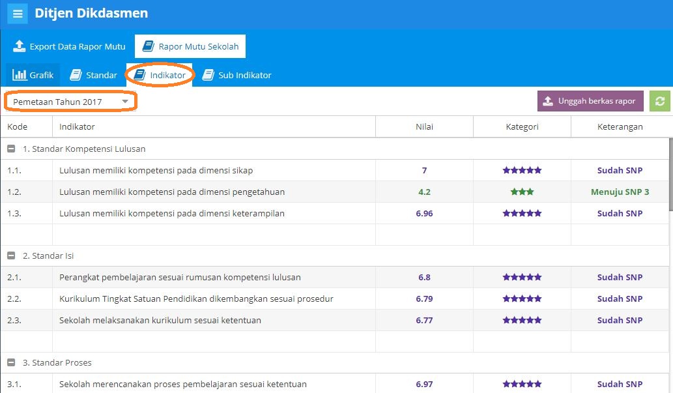Screen dimensions: 673x393
Task: Click the Nilai value 6.77
Action: coord(424,321)
